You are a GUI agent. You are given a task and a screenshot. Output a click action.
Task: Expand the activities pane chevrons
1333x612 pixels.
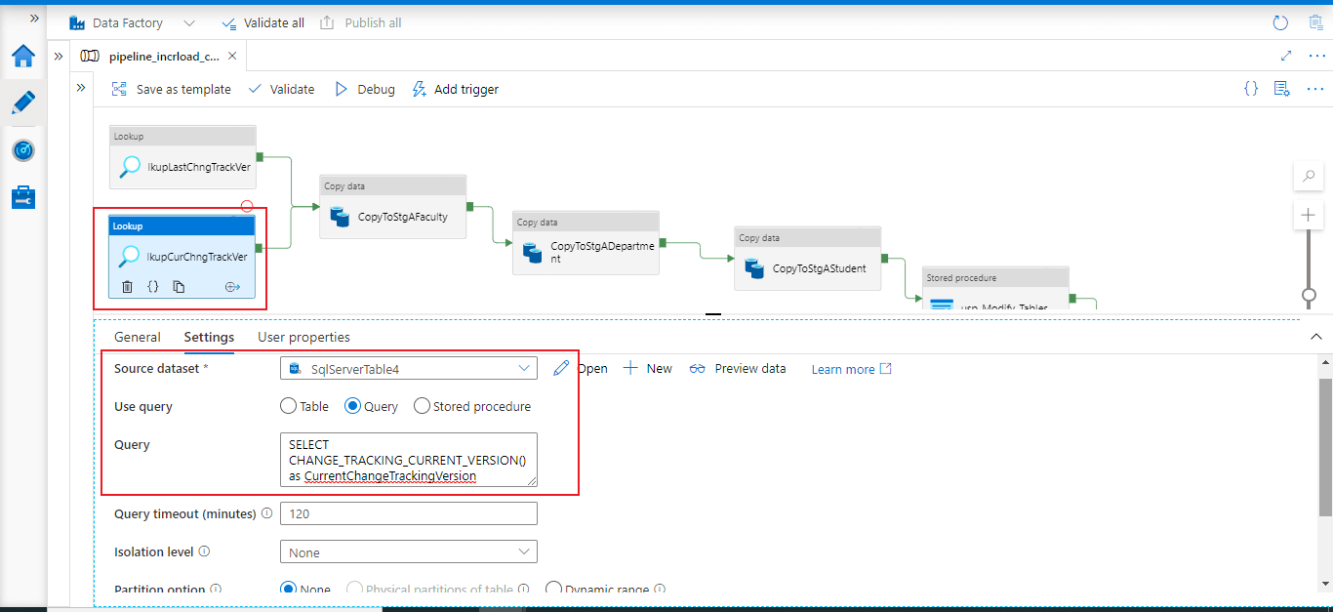click(x=82, y=88)
